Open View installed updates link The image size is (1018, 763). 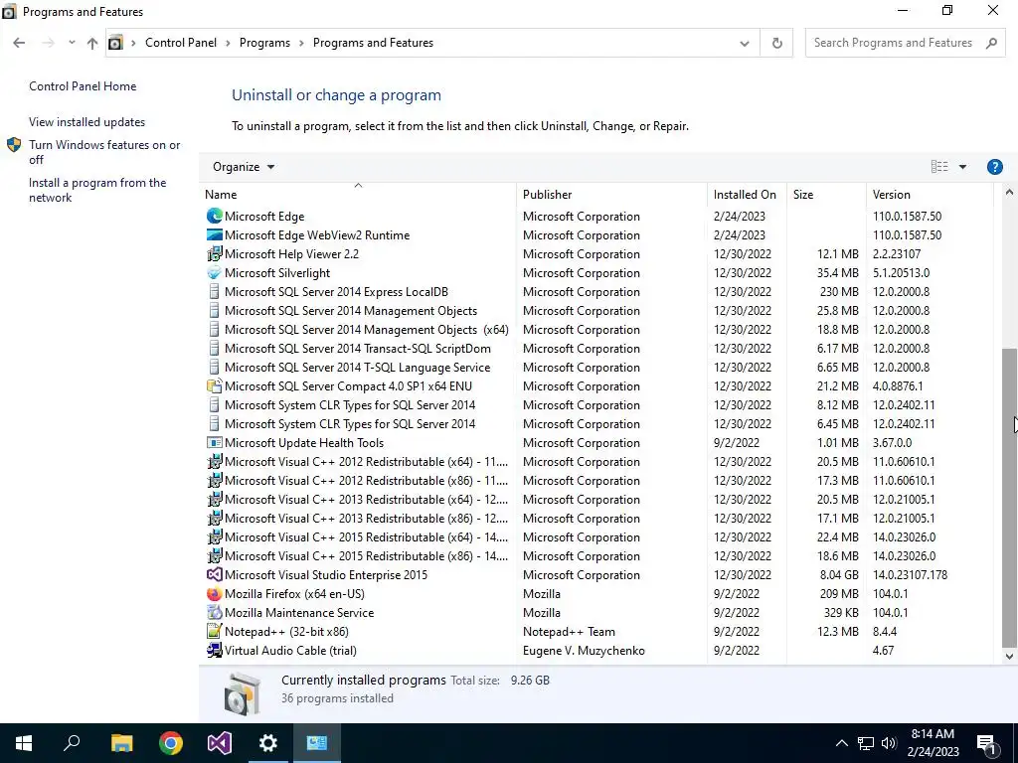(x=86, y=122)
